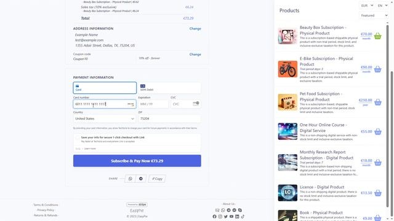This screenshot has width=394, height=221.
Task: Change the address information
Action: tap(195, 29)
